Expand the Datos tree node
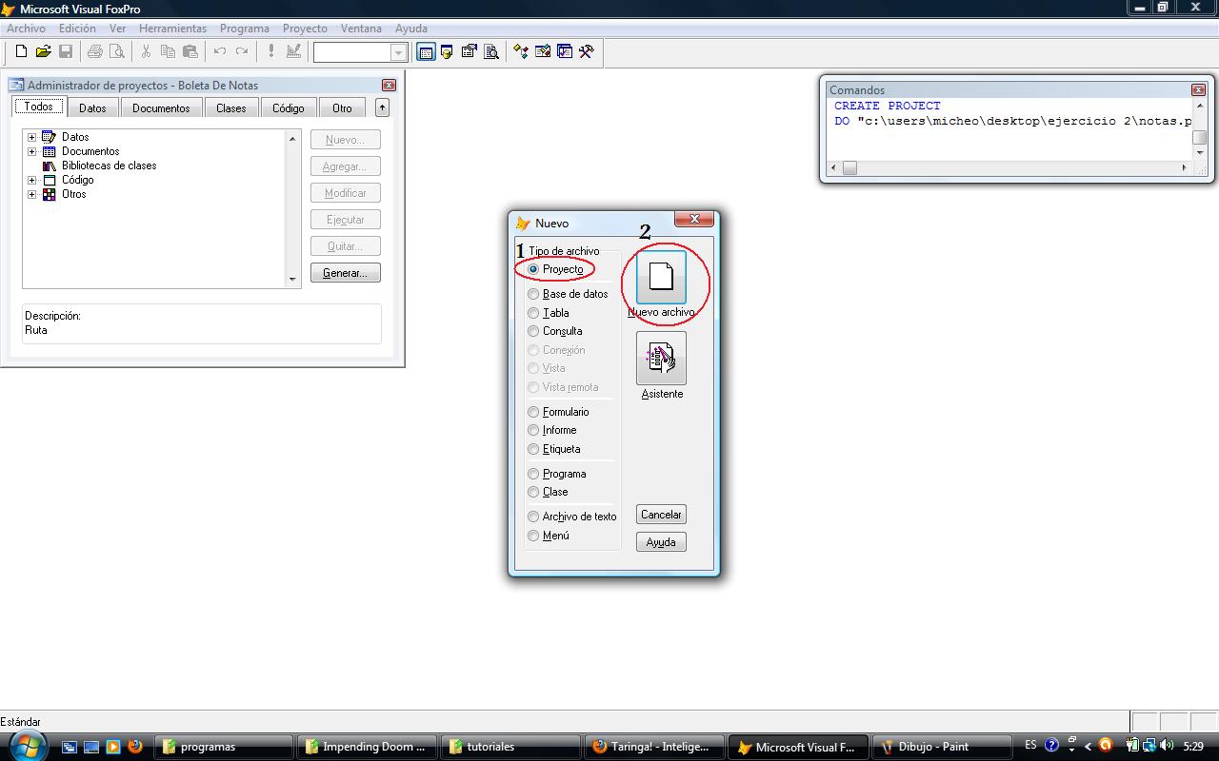 [x=31, y=137]
